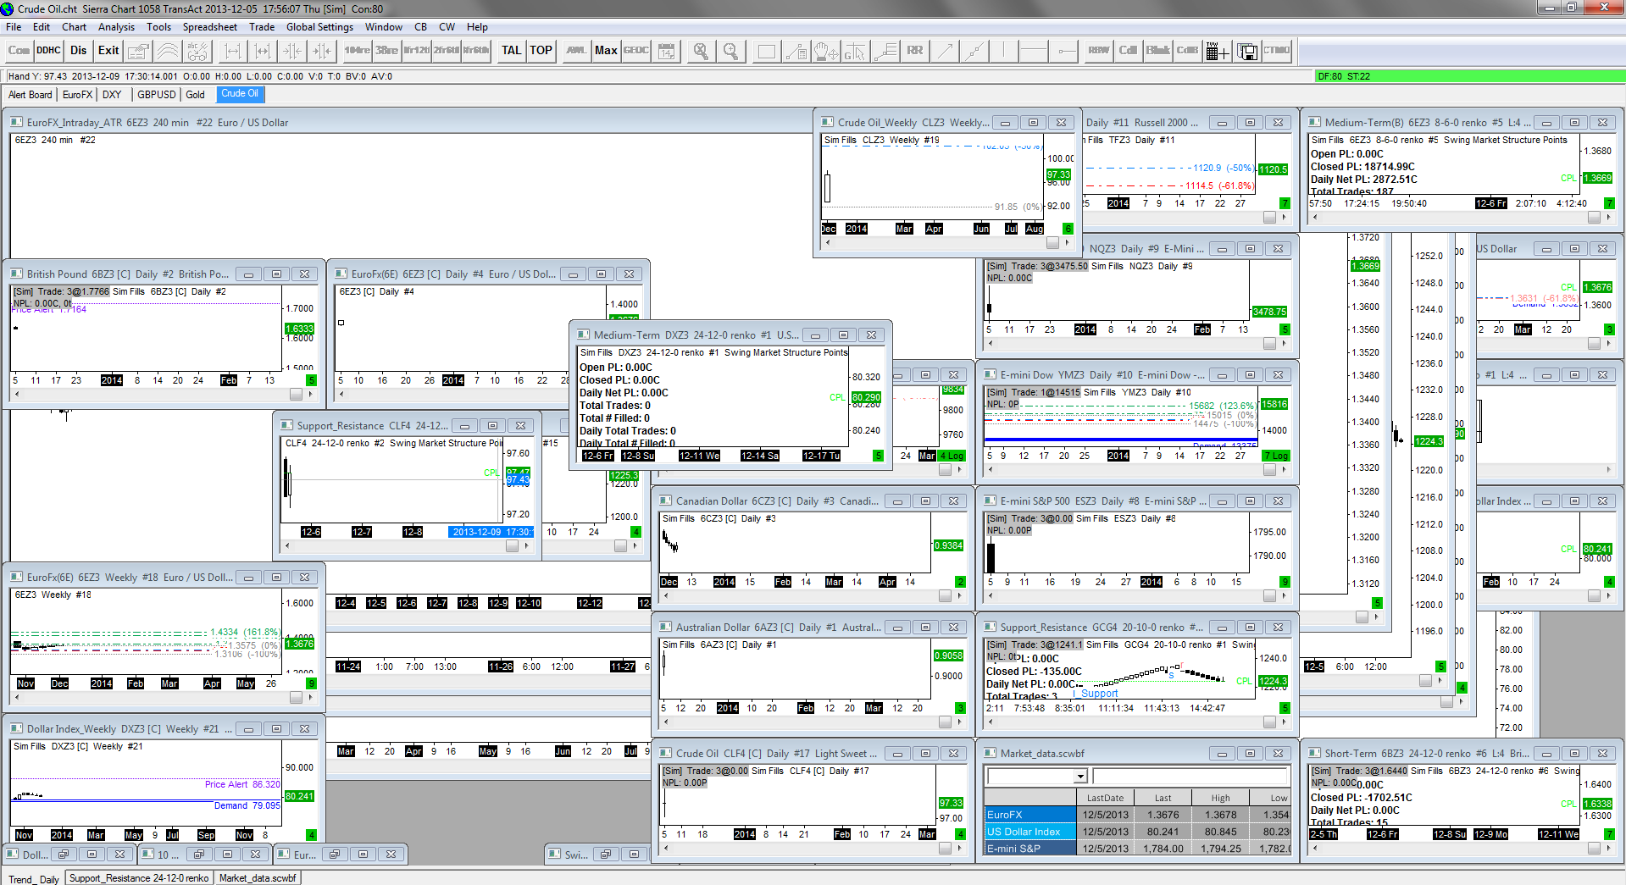Open the Spreadsheet menu
The height and width of the screenshot is (885, 1626).
(209, 27)
